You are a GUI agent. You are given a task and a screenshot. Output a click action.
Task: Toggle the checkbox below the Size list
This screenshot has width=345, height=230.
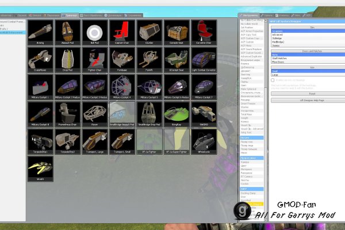point(273,80)
